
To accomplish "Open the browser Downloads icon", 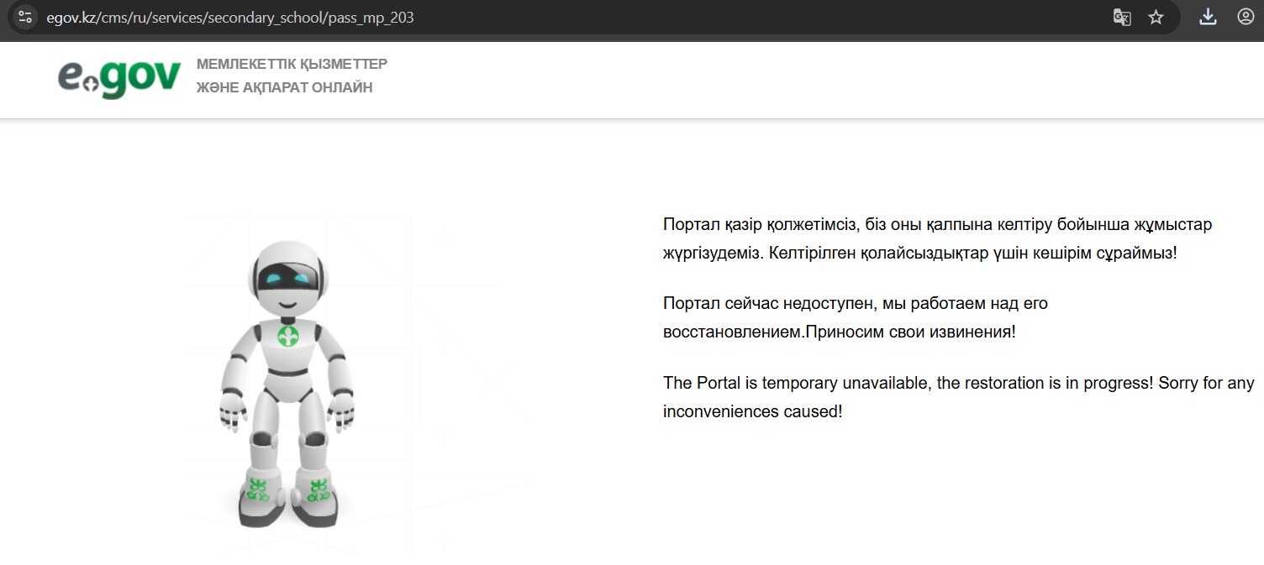I will 1208,17.
